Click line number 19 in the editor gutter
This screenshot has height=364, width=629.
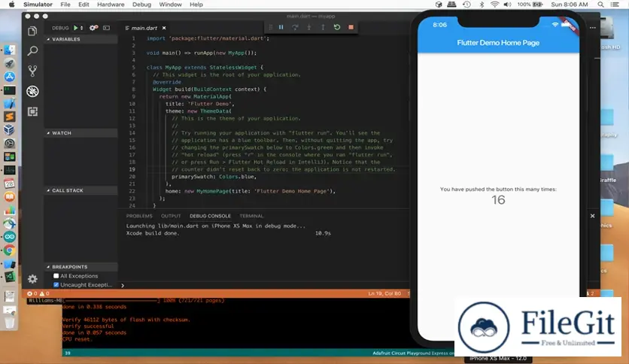click(132, 169)
